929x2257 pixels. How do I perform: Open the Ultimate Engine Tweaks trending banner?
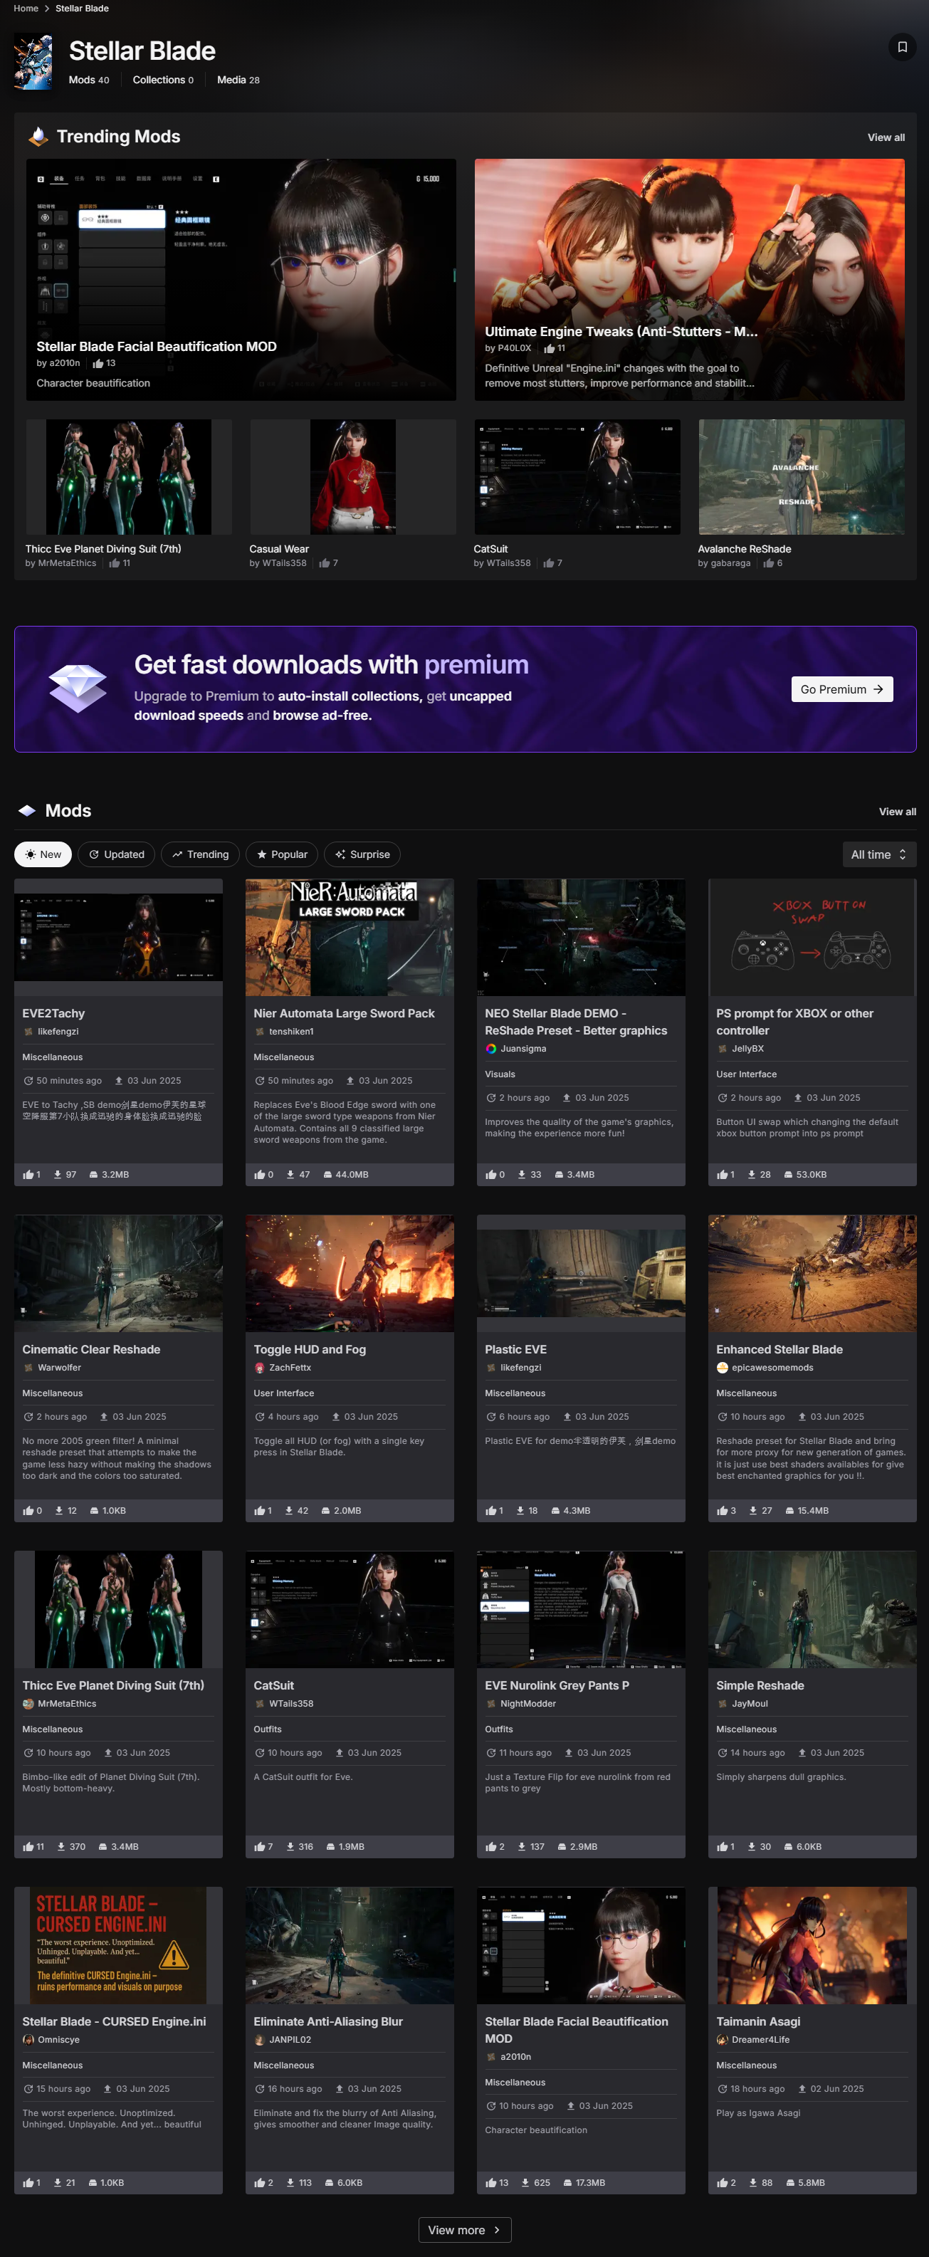690,280
